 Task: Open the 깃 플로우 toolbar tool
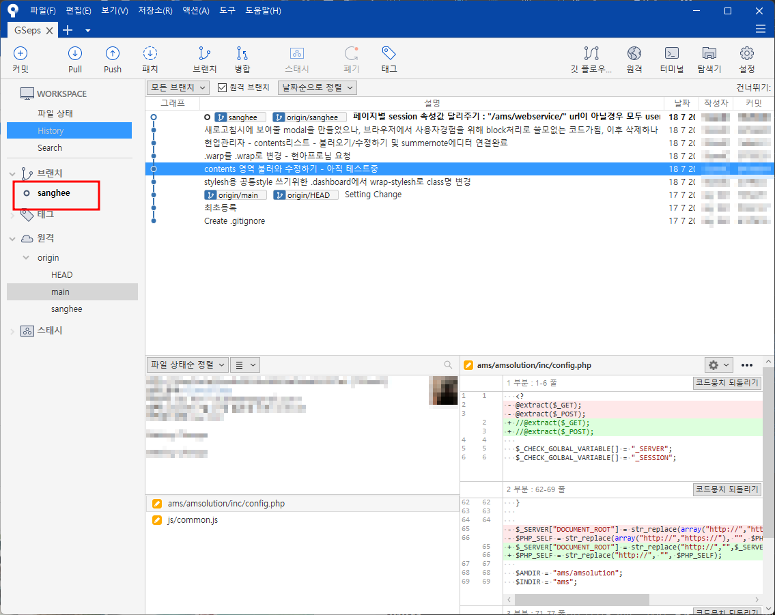coord(591,59)
